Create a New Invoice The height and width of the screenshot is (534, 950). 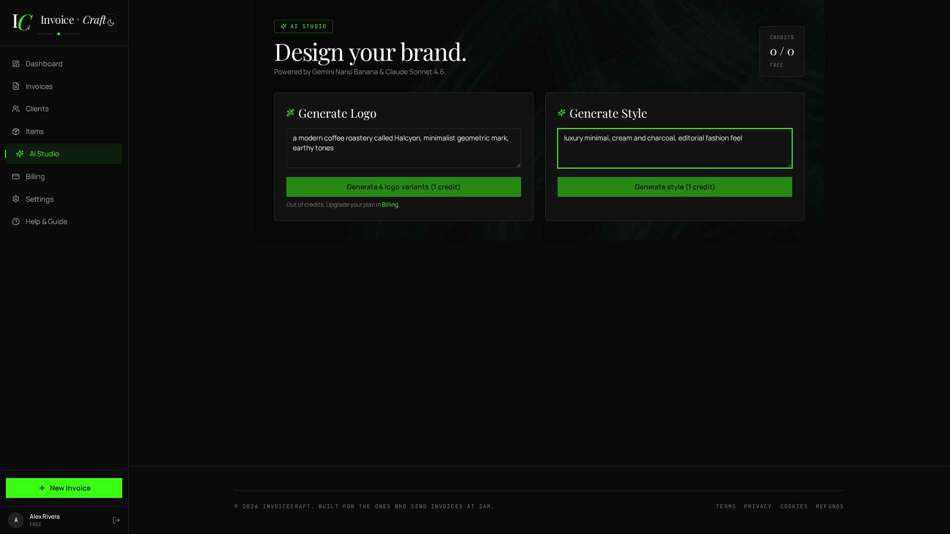(64, 488)
